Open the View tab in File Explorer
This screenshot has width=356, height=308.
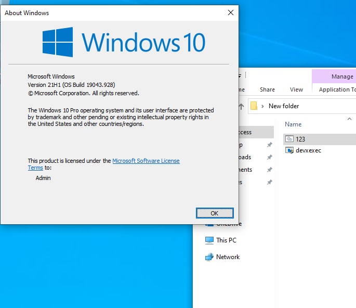click(296, 89)
